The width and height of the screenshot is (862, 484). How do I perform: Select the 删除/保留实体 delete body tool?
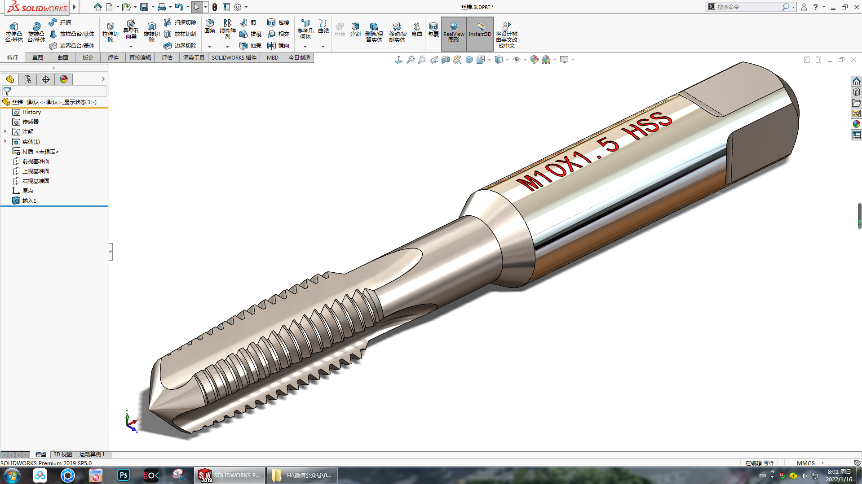(x=374, y=32)
